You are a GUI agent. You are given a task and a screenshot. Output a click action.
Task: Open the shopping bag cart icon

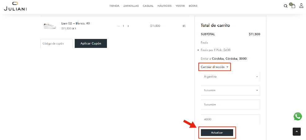click(293, 6)
